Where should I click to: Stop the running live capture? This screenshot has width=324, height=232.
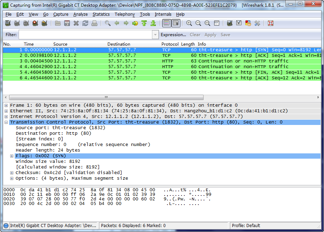pyautogui.click(x=35, y=23)
